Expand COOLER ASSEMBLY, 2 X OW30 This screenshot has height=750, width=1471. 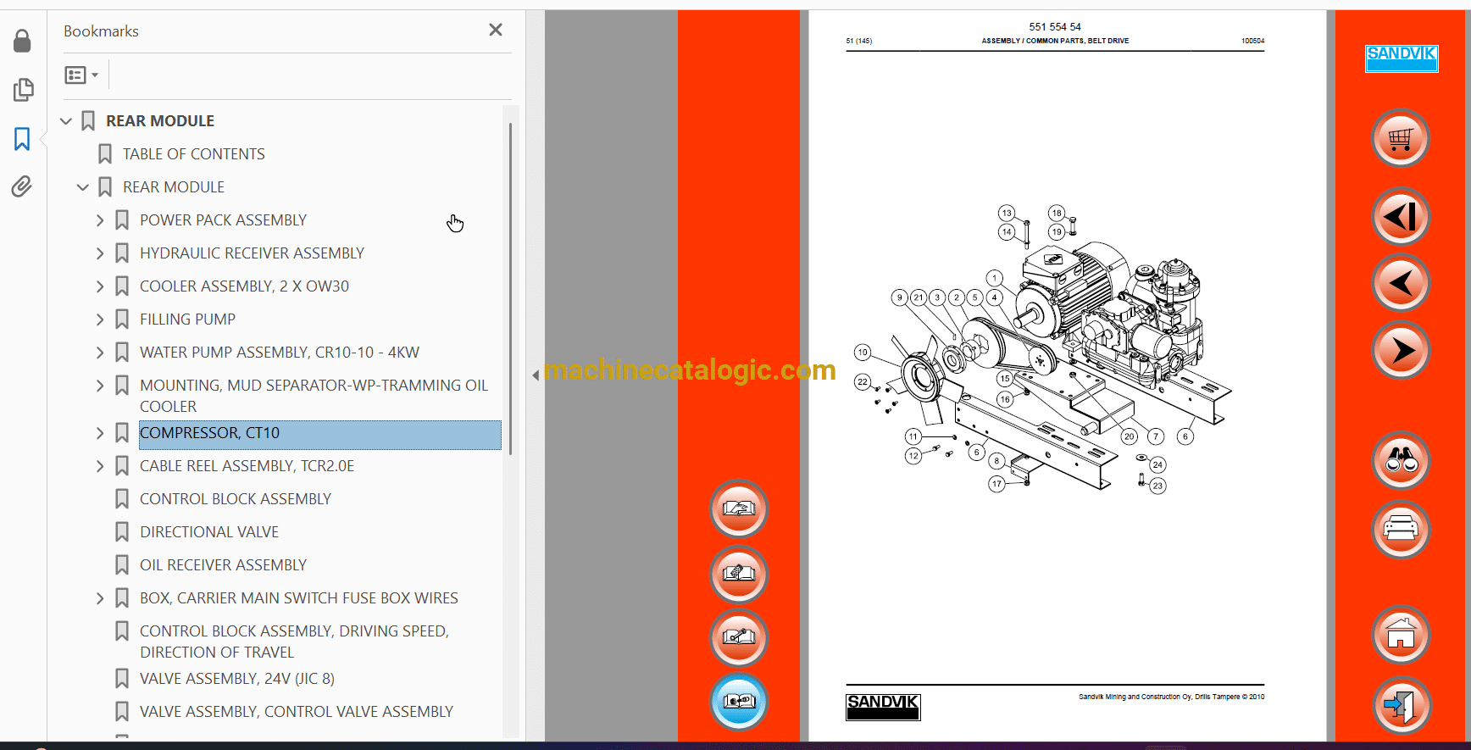click(x=100, y=286)
